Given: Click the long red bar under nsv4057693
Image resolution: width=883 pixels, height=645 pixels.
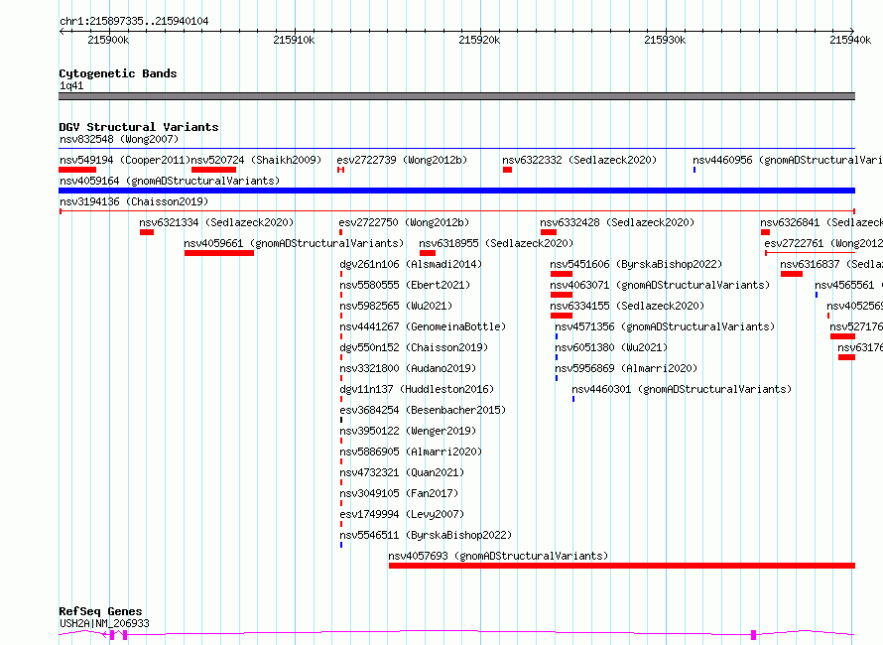Looking at the screenshot, I should [622, 566].
